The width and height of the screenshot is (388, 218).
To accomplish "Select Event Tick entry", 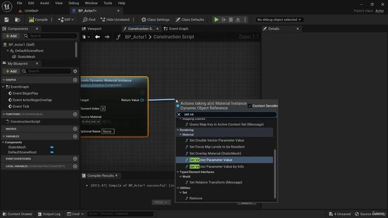I will pos(21,107).
